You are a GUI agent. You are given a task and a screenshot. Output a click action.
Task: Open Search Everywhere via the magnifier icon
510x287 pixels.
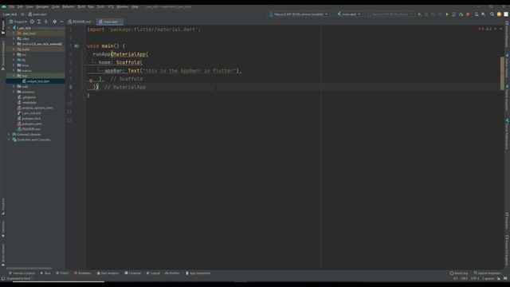492,14
